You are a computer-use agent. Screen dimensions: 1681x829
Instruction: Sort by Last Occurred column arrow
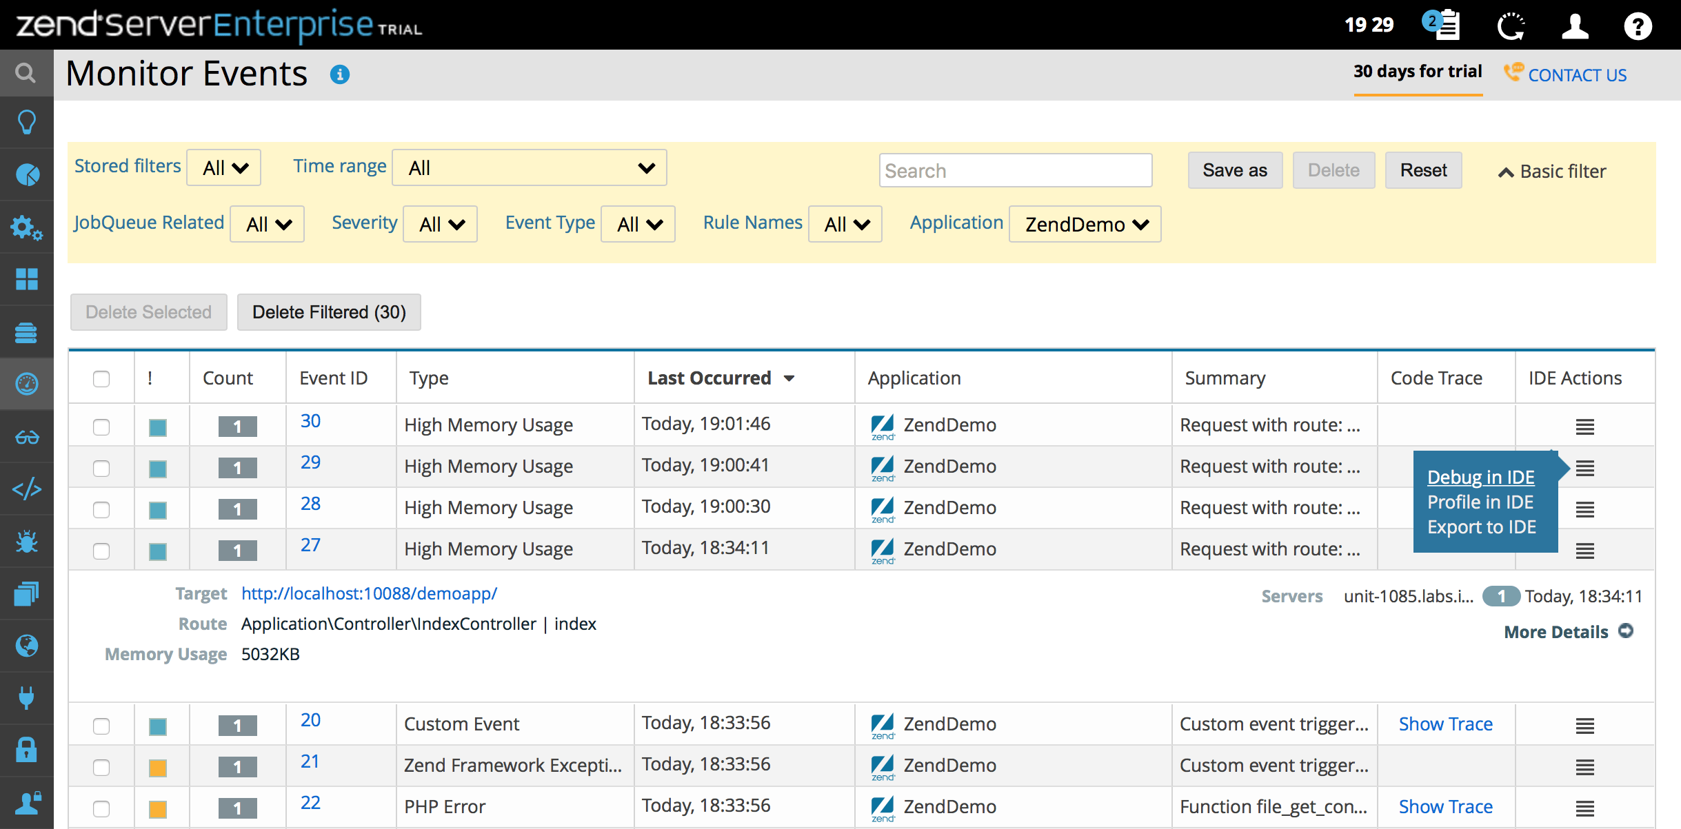point(789,378)
